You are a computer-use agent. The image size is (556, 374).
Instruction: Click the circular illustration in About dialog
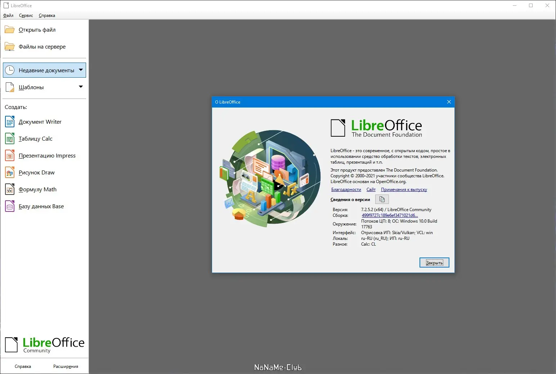[x=270, y=178]
